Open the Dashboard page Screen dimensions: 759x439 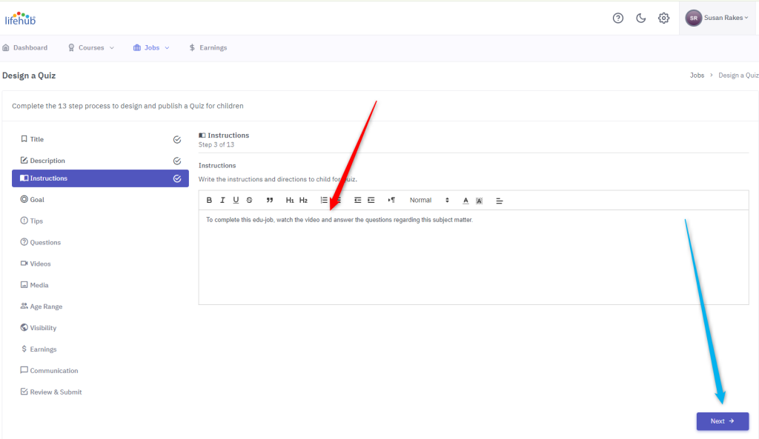click(25, 48)
